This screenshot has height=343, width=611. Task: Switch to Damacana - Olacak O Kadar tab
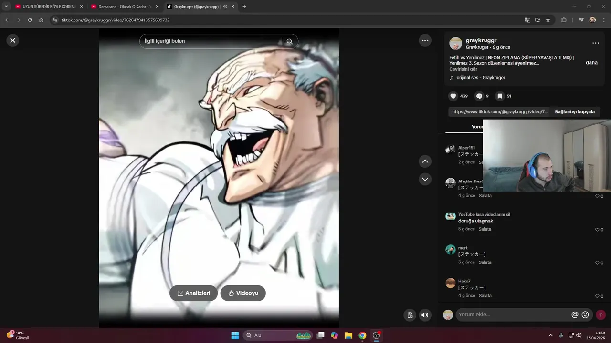[124, 7]
